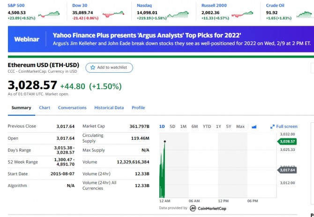Click the CoinMarketCap logo icon
314x217 pixels.
click(x=193, y=209)
